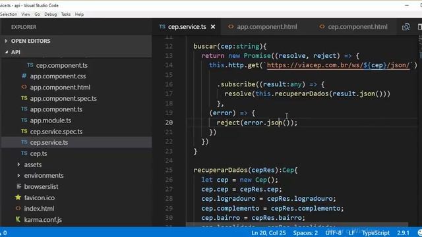Open the View menu
Screen dimensions: 422x237
(x=26, y=14)
